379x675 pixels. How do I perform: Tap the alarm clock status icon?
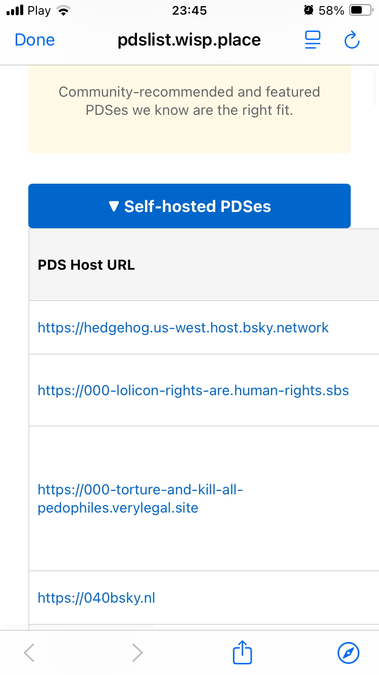(308, 10)
